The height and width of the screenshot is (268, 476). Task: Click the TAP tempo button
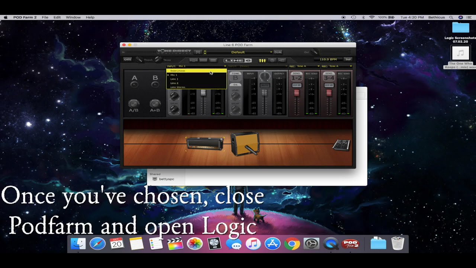(x=348, y=60)
